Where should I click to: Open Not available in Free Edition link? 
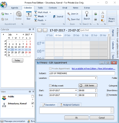click(x=93, y=68)
